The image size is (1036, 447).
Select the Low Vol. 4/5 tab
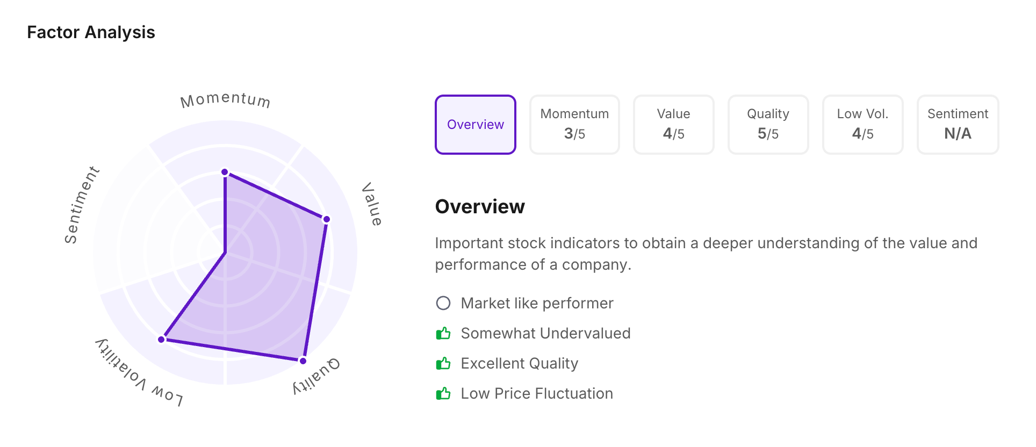click(862, 125)
